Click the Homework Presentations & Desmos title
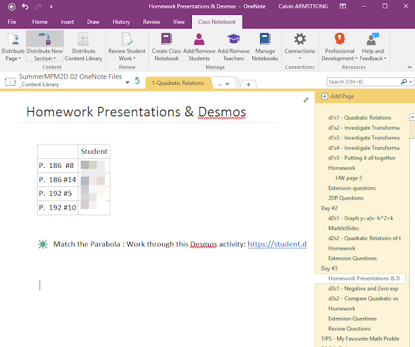The width and height of the screenshot is (415, 347). coord(136,112)
